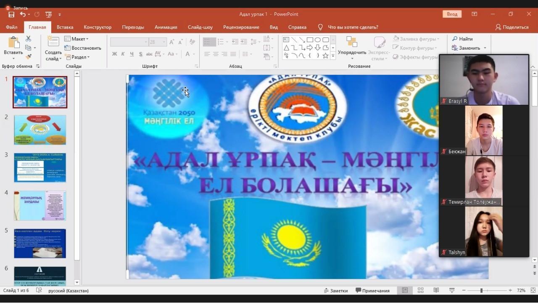The width and height of the screenshot is (538, 303).
Task: Open the Aa change case dropdown
Action: [x=173, y=54]
